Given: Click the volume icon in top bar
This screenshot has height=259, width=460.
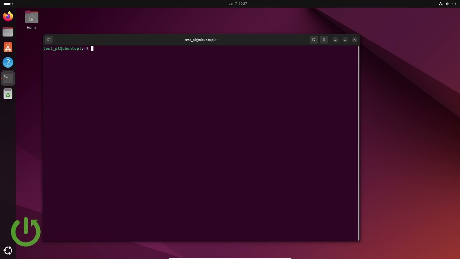Looking at the screenshot, I should pyautogui.click(x=447, y=4).
